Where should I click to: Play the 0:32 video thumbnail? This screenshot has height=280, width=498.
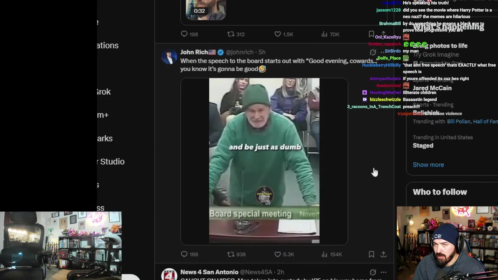[205, 10]
